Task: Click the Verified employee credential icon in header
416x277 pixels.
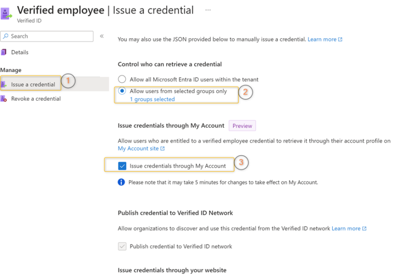Action: pyautogui.click(x=6, y=13)
